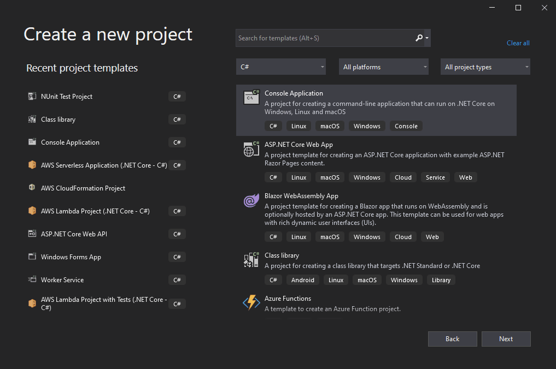
Task: Select ASP.NET Core Web API recent template
Action: [x=74, y=234]
